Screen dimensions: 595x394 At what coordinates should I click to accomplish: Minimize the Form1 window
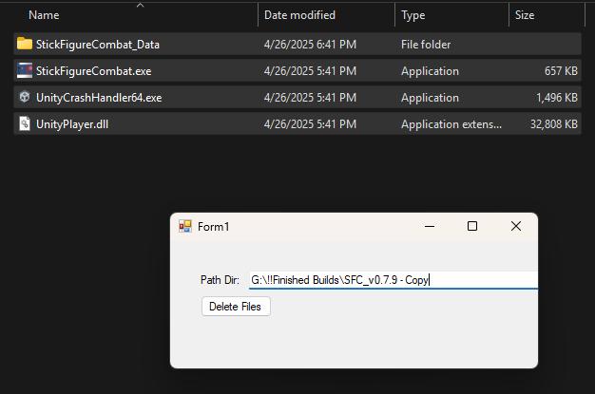pos(430,226)
